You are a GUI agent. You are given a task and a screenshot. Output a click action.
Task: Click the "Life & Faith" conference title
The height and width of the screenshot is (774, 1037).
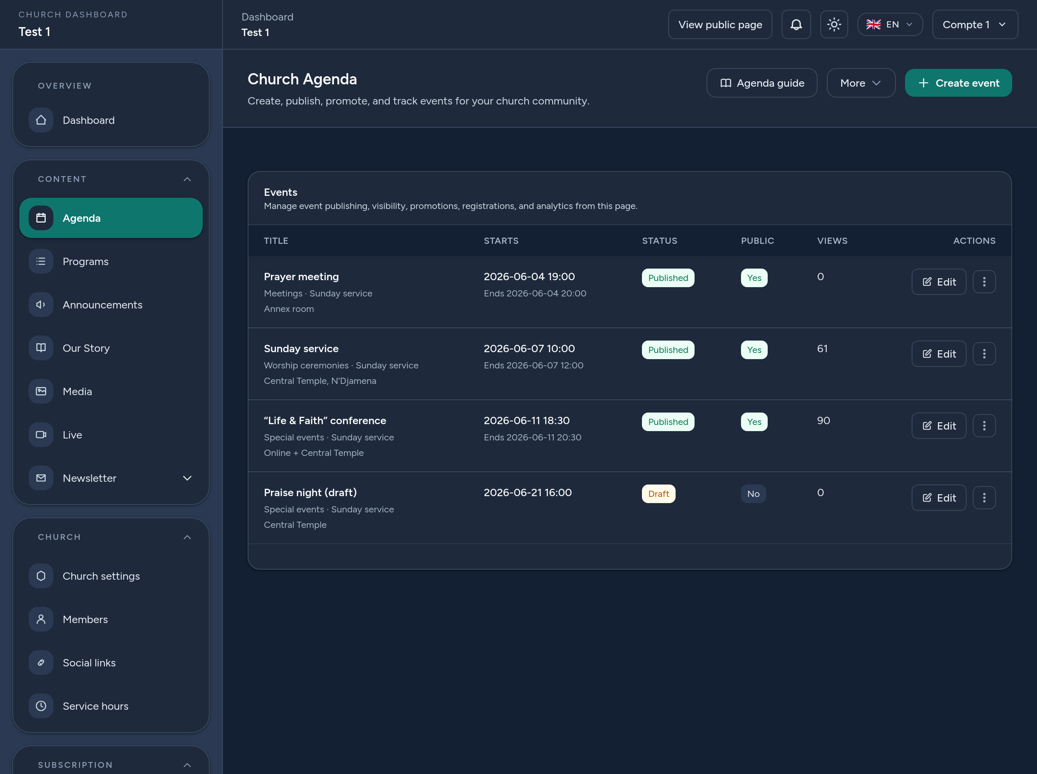325,420
